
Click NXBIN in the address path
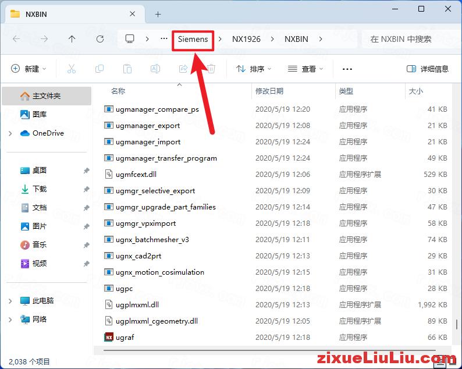tap(296, 39)
